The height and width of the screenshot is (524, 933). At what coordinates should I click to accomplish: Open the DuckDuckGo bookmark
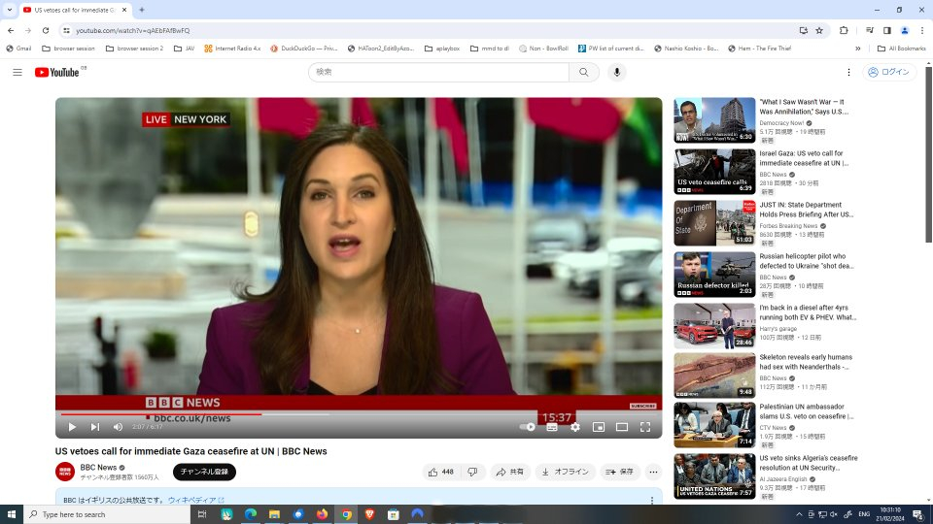coord(303,49)
